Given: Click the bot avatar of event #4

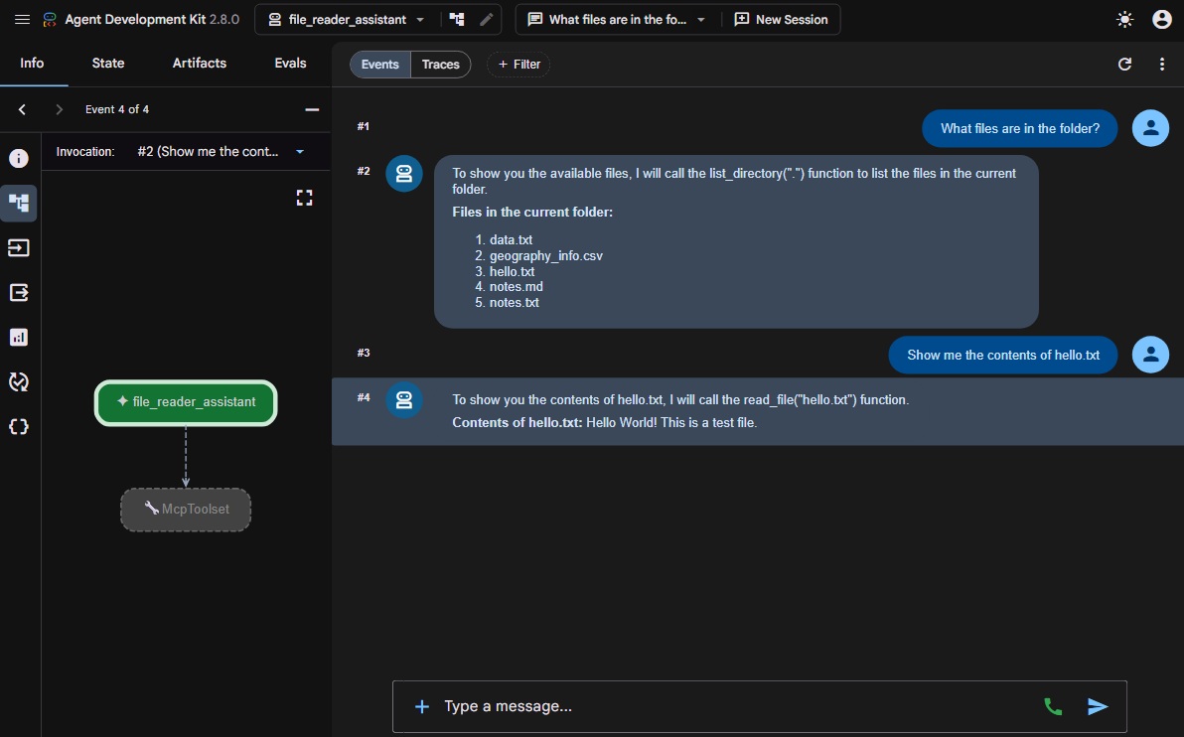Looking at the screenshot, I should coord(404,400).
